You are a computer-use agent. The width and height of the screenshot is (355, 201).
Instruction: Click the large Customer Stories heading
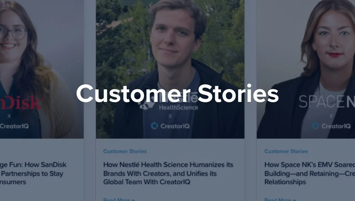(x=177, y=94)
